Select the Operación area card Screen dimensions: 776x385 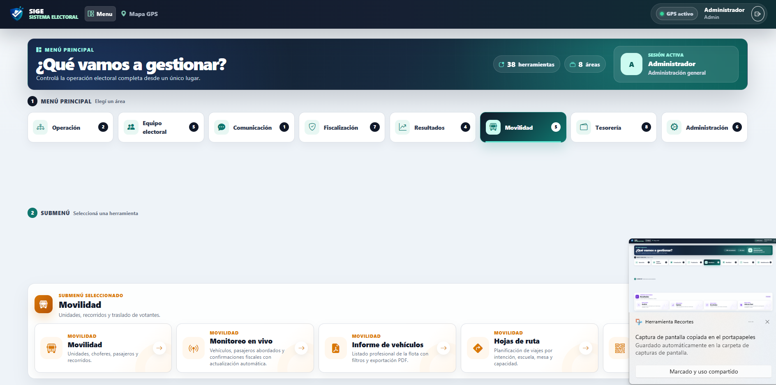[x=70, y=127]
